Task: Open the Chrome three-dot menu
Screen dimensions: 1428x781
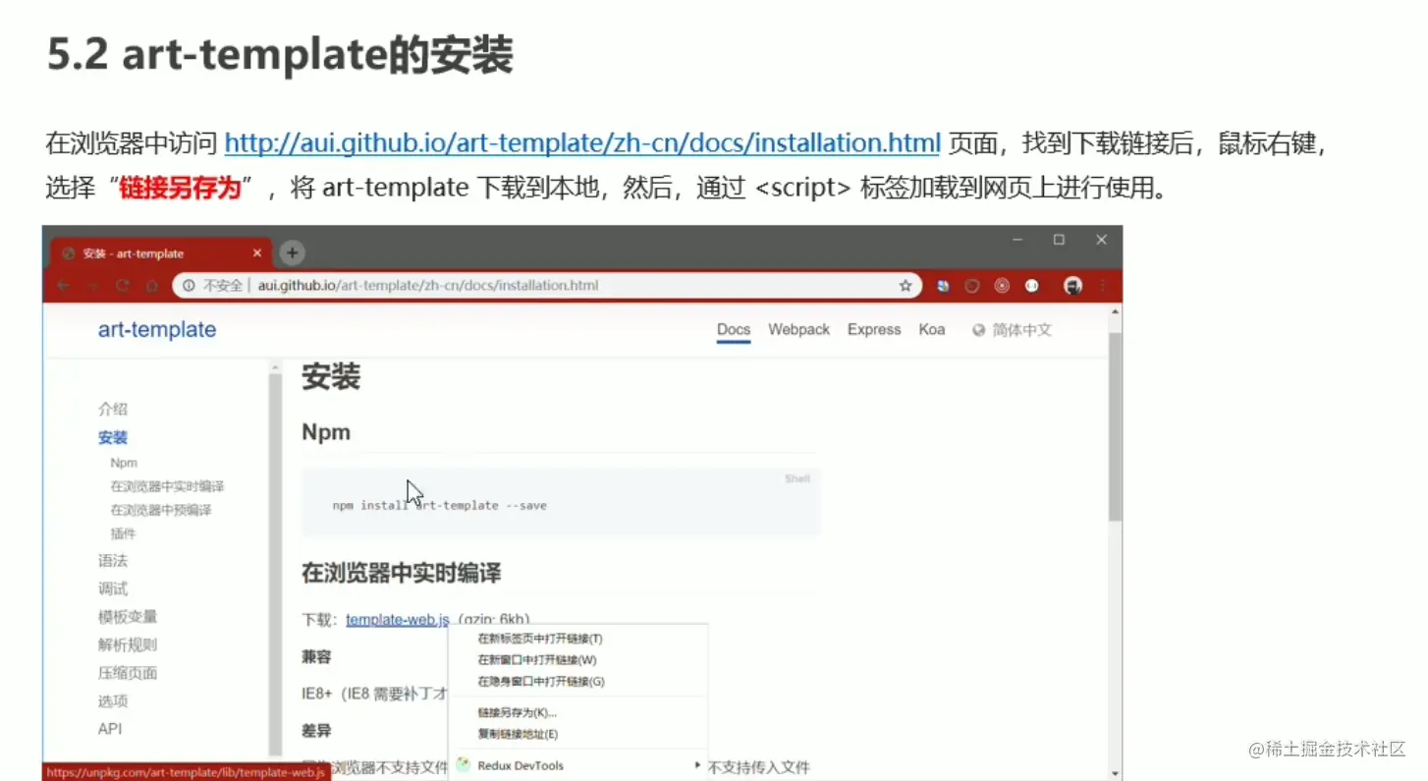Action: pyautogui.click(x=1103, y=286)
